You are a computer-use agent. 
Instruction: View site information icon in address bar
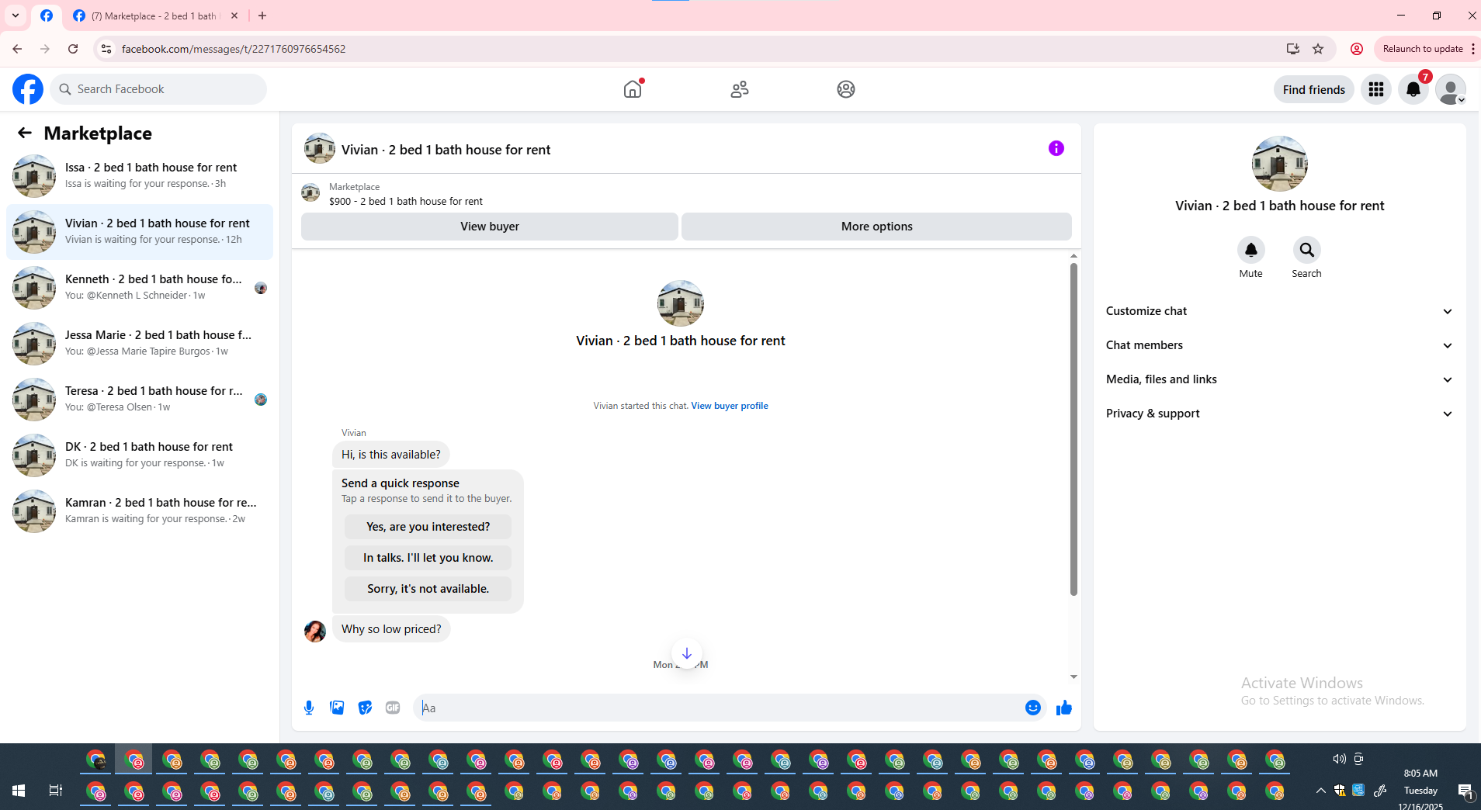[x=106, y=49]
